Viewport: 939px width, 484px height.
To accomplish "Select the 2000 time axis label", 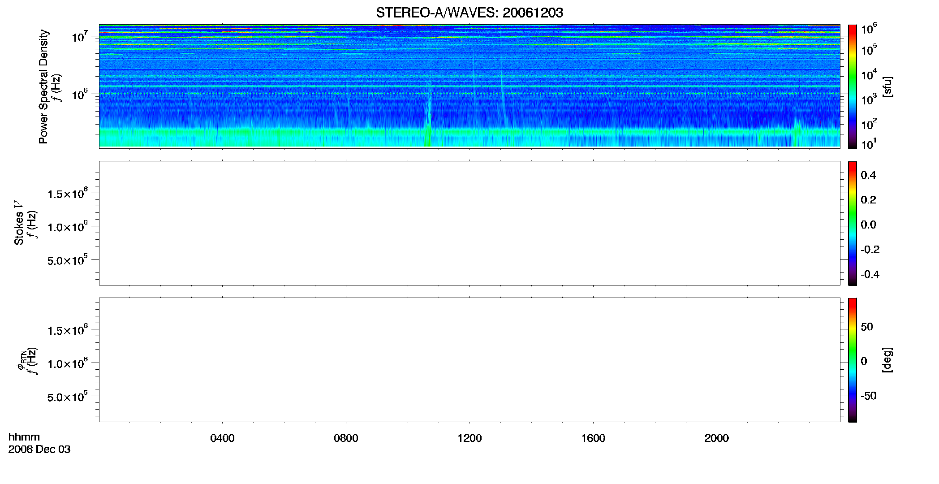I will 716,438.
